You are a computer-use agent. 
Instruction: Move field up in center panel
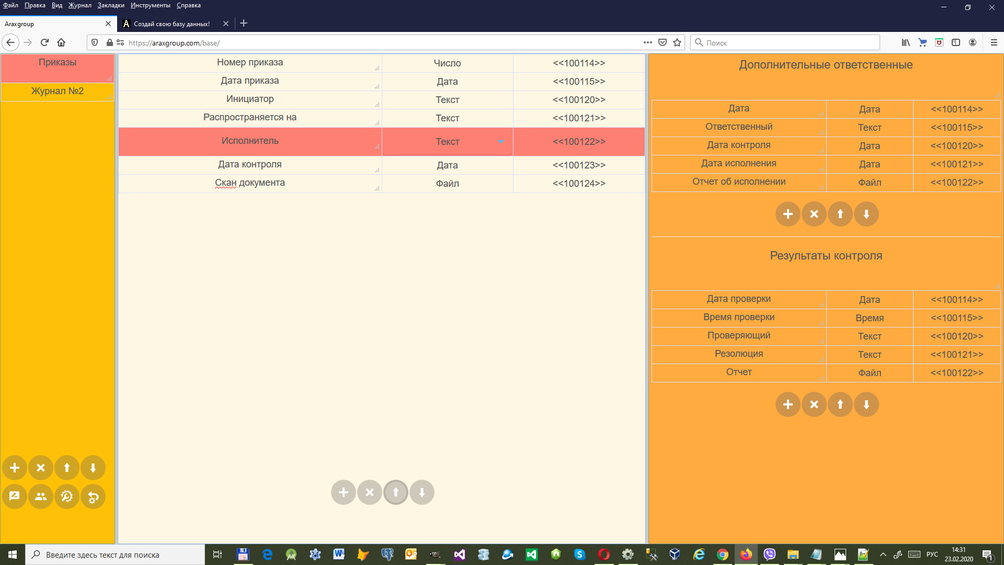(x=396, y=492)
